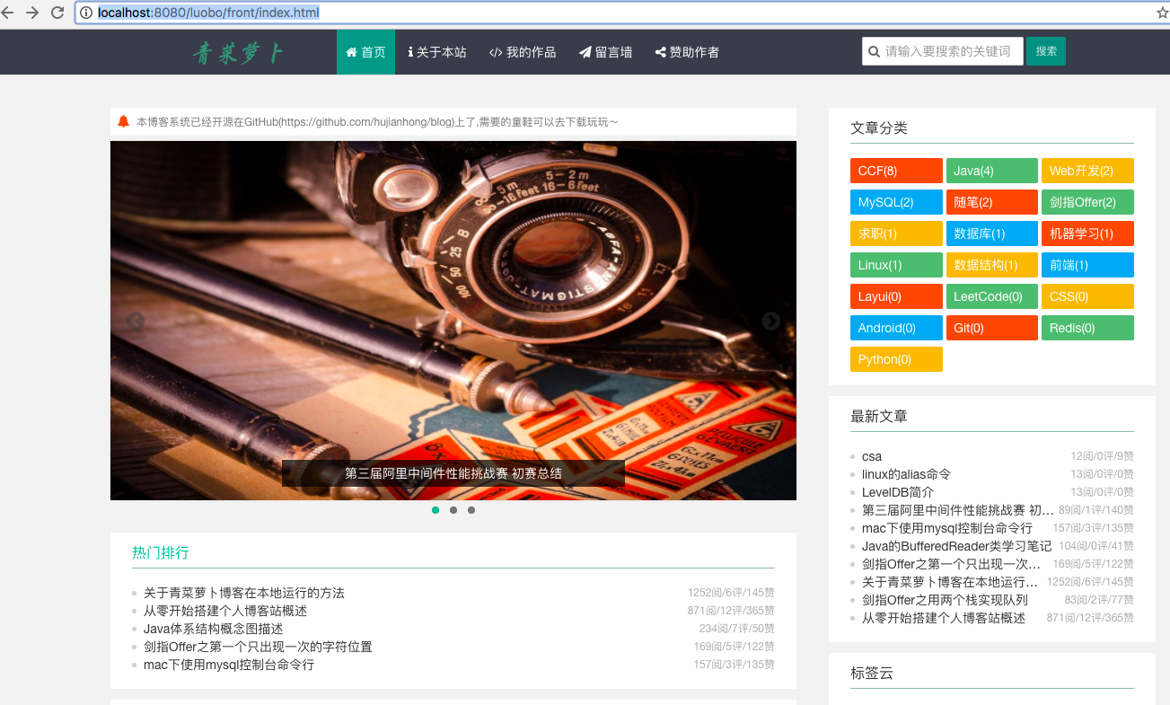The height and width of the screenshot is (705, 1170).
Task: Open the Android(0) category tag
Action: click(x=896, y=328)
